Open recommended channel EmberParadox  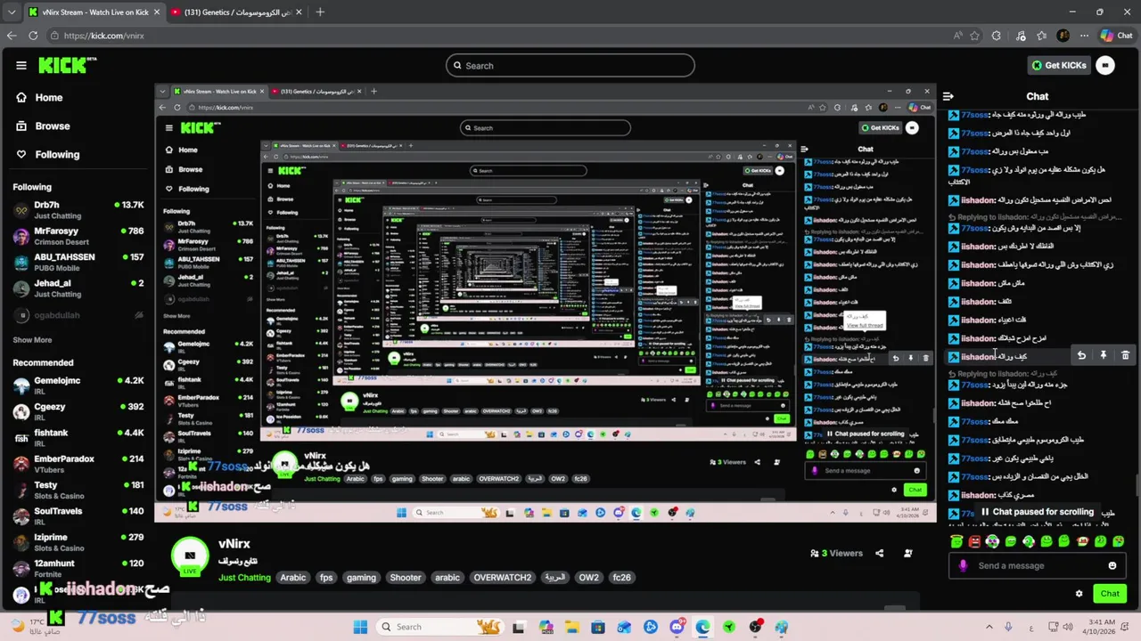click(78, 464)
